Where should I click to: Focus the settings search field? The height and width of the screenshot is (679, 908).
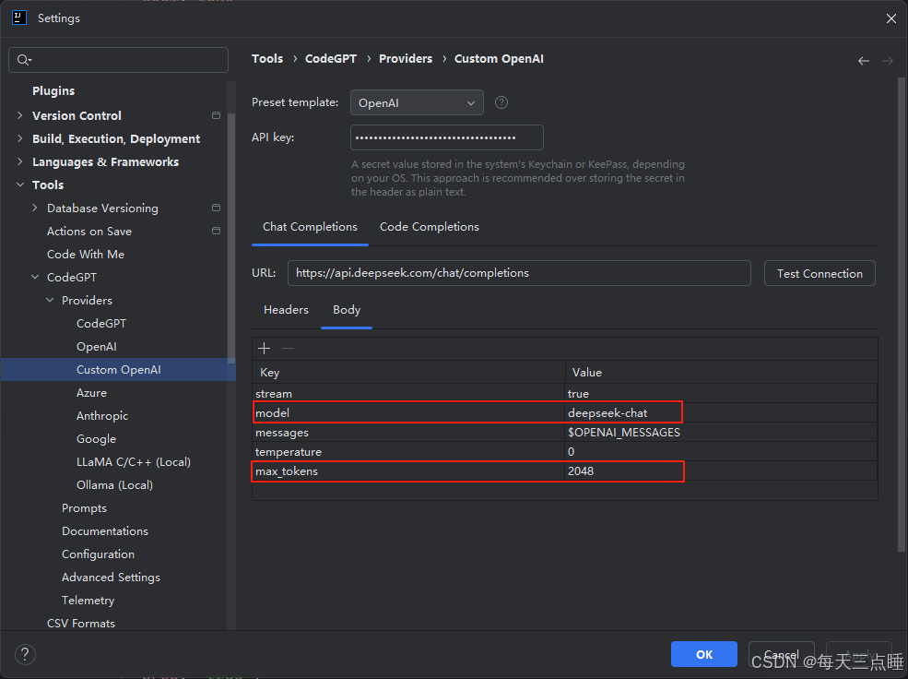[x=119, y=60]
